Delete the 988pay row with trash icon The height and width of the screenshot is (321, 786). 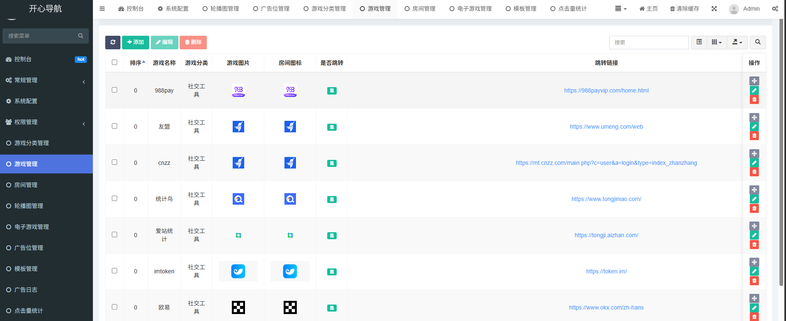(x=754, y=99)
